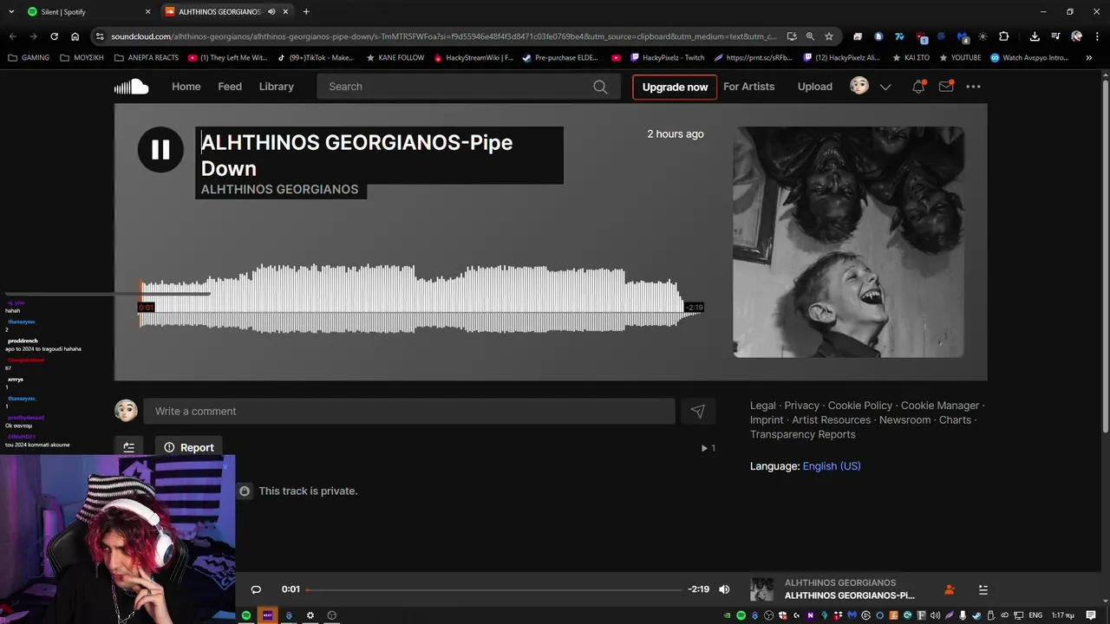Expand the profile dropdown chevron

[885, 87]
